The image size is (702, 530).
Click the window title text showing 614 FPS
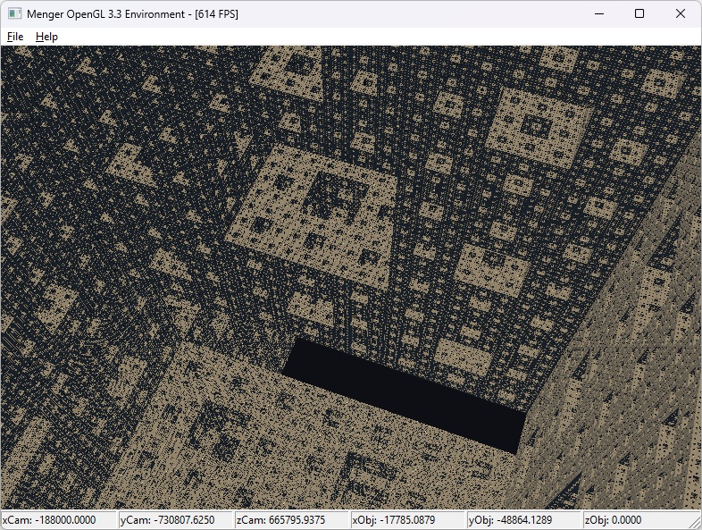(x=132, y=14)
